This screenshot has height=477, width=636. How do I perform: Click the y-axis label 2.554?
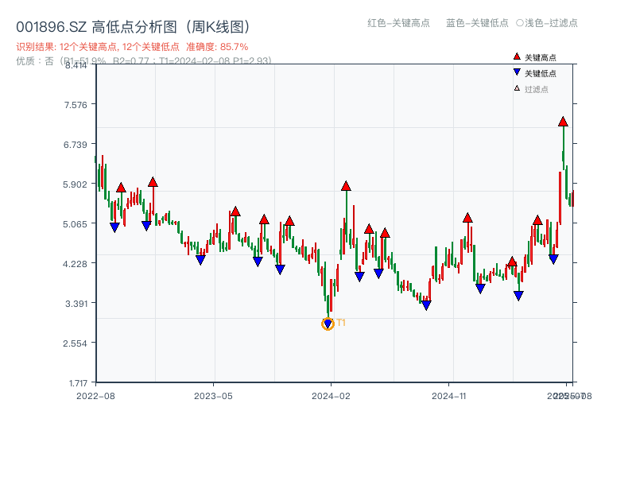tap(75, 343)
